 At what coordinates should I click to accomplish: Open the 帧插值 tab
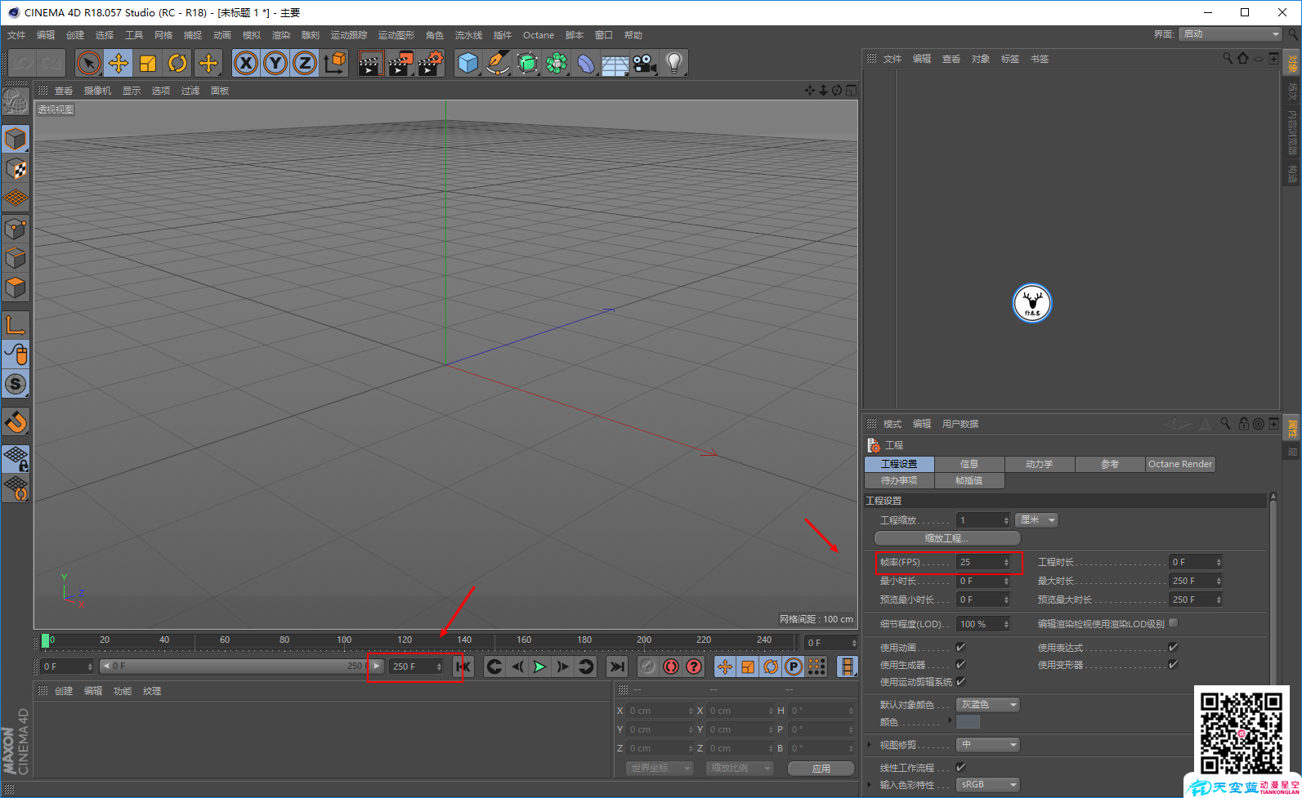point(969,480)
